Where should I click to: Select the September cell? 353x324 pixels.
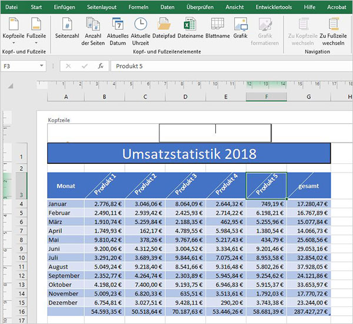click(x=66, y=276)
